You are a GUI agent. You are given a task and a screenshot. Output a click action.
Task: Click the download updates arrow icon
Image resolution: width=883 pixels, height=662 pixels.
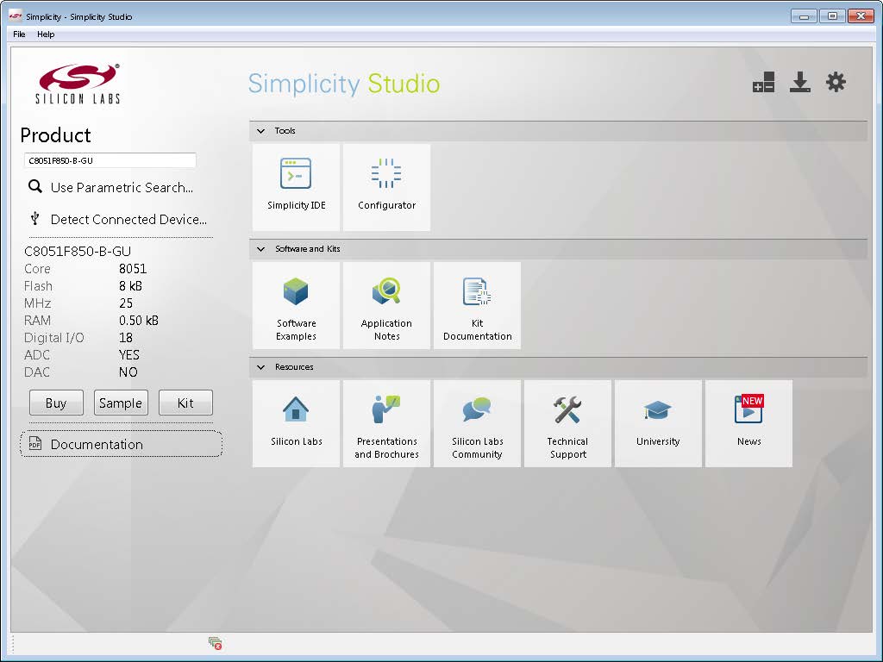[800, 83]
